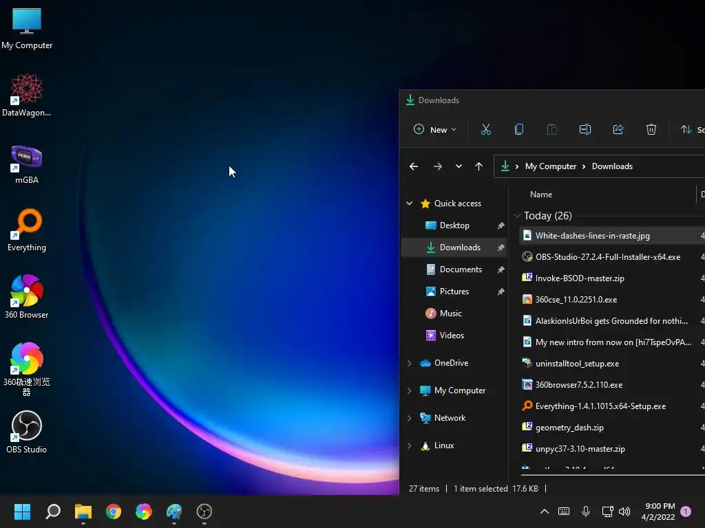Click Downloads breadcrumb in address bar
This screenshot has width=705, height=528.
point(612,166)
